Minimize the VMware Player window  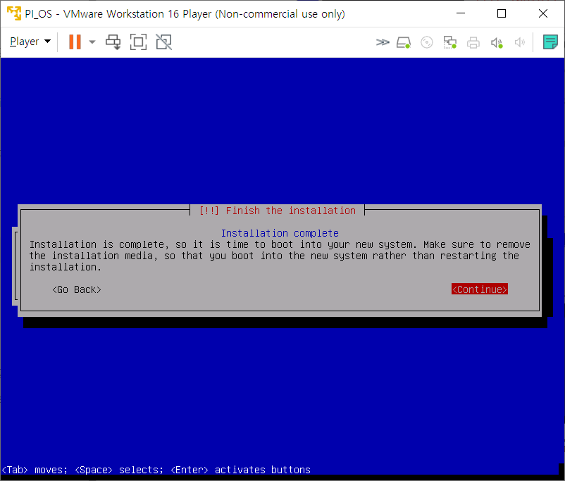click(x=461, y=14)
